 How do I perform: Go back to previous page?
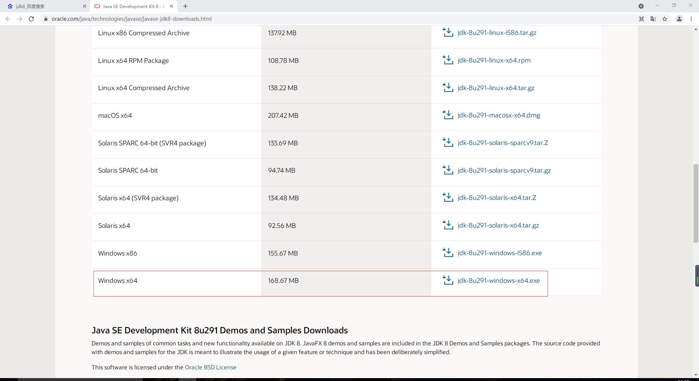8,19
